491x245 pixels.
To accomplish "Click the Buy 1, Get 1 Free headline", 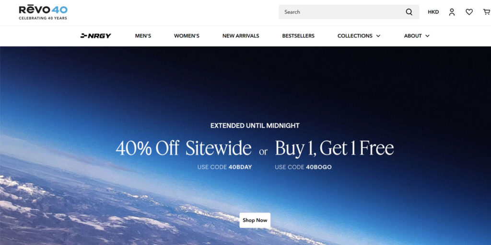I will click(x=334, y=148).
